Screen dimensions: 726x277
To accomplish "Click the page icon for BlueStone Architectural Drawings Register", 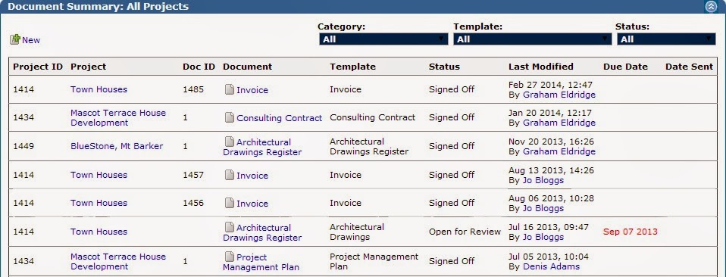I will pyautogui.click(x=230, y=142).
